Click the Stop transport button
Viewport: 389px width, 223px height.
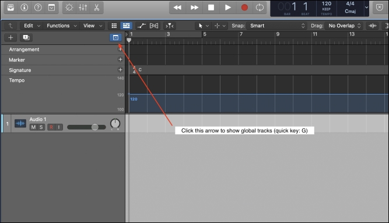point(211,8)
